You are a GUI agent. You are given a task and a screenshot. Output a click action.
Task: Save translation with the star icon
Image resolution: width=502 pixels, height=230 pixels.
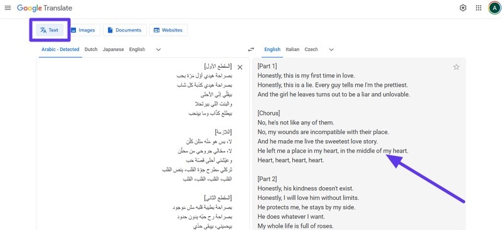[x=456, y=67]
